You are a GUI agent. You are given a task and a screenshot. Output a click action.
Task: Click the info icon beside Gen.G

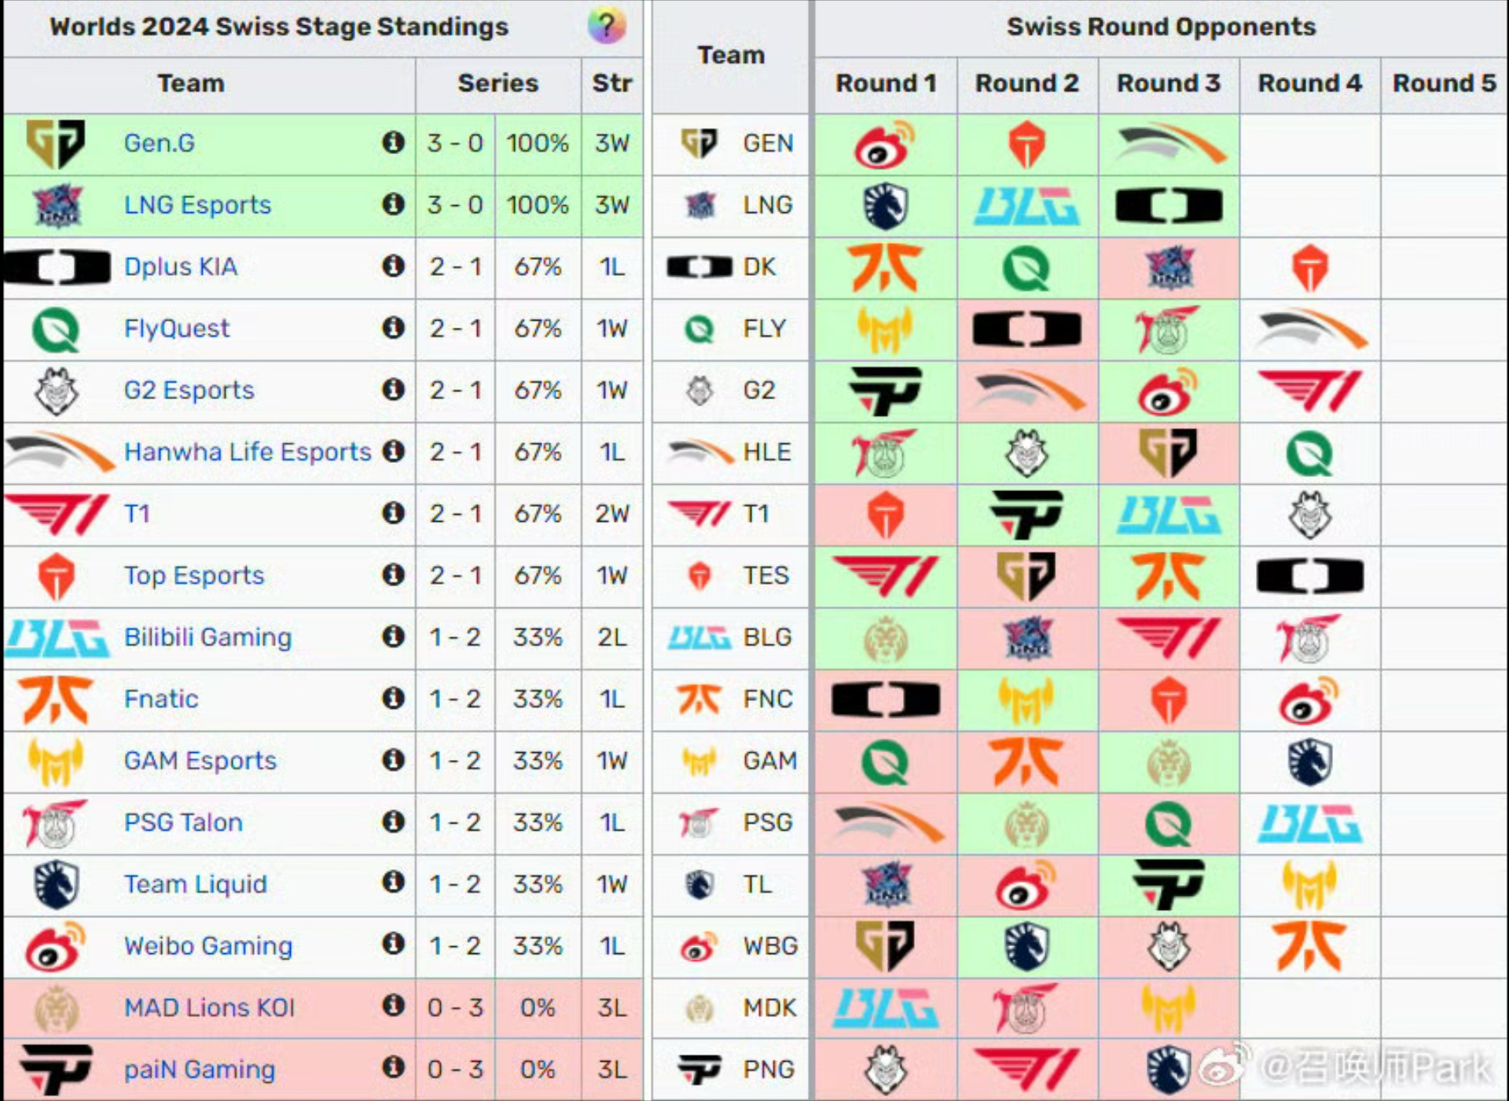393,142
